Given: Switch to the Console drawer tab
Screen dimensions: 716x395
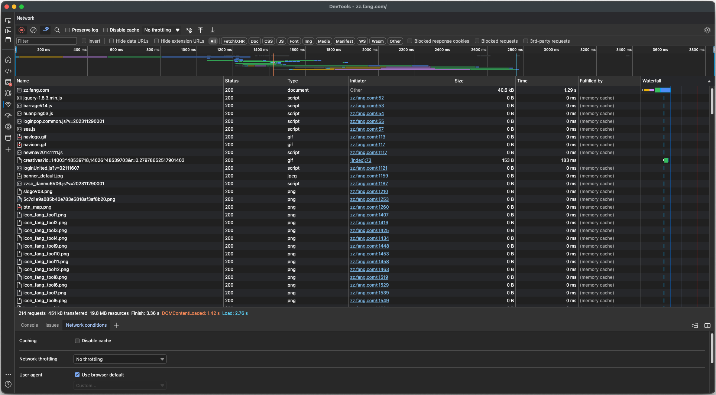Looking at the screenshot, I should (x=29, y=325).
